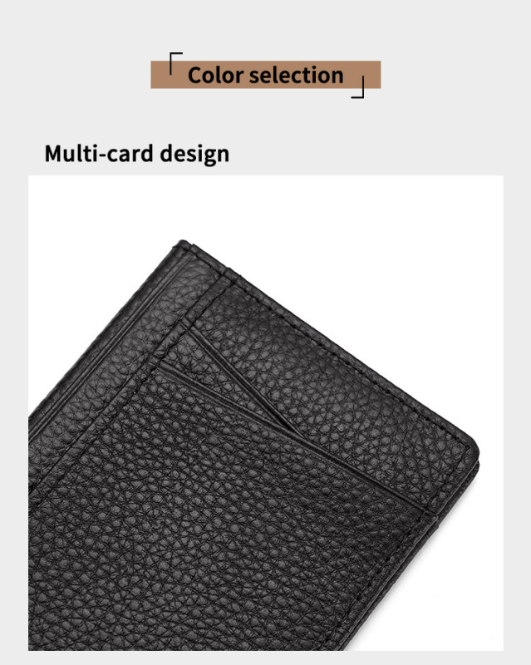Click the top-left bracket decoration on the banner

175,63
